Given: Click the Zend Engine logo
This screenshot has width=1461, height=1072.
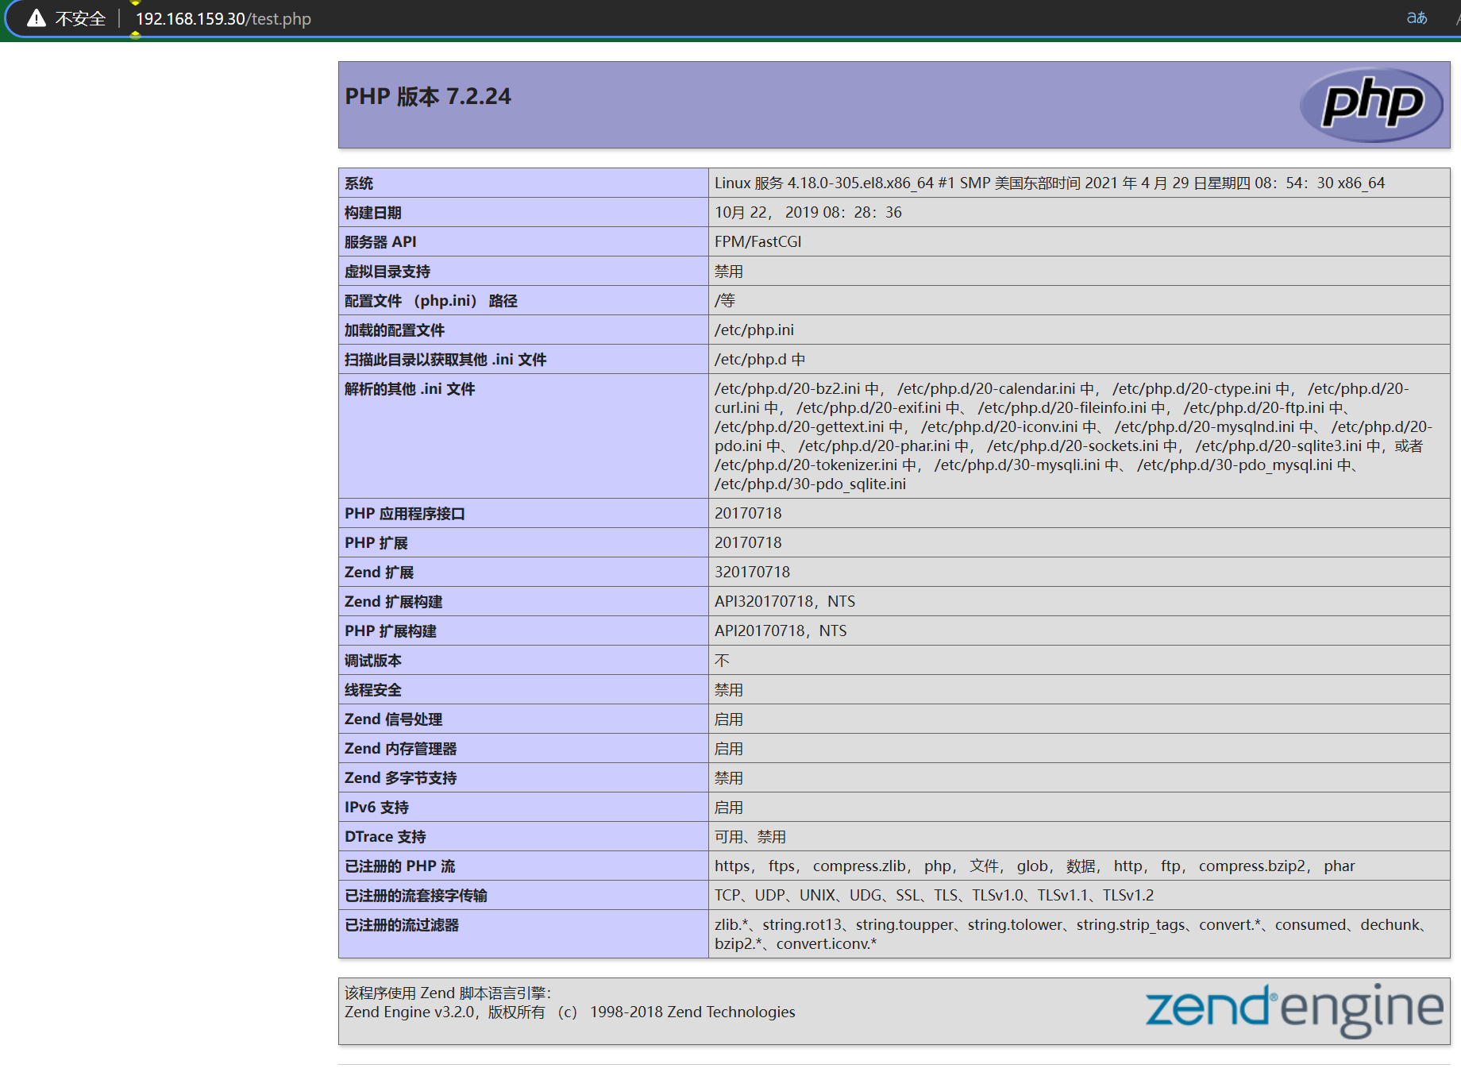Looking at the screenshot, I should 1294,1009.
